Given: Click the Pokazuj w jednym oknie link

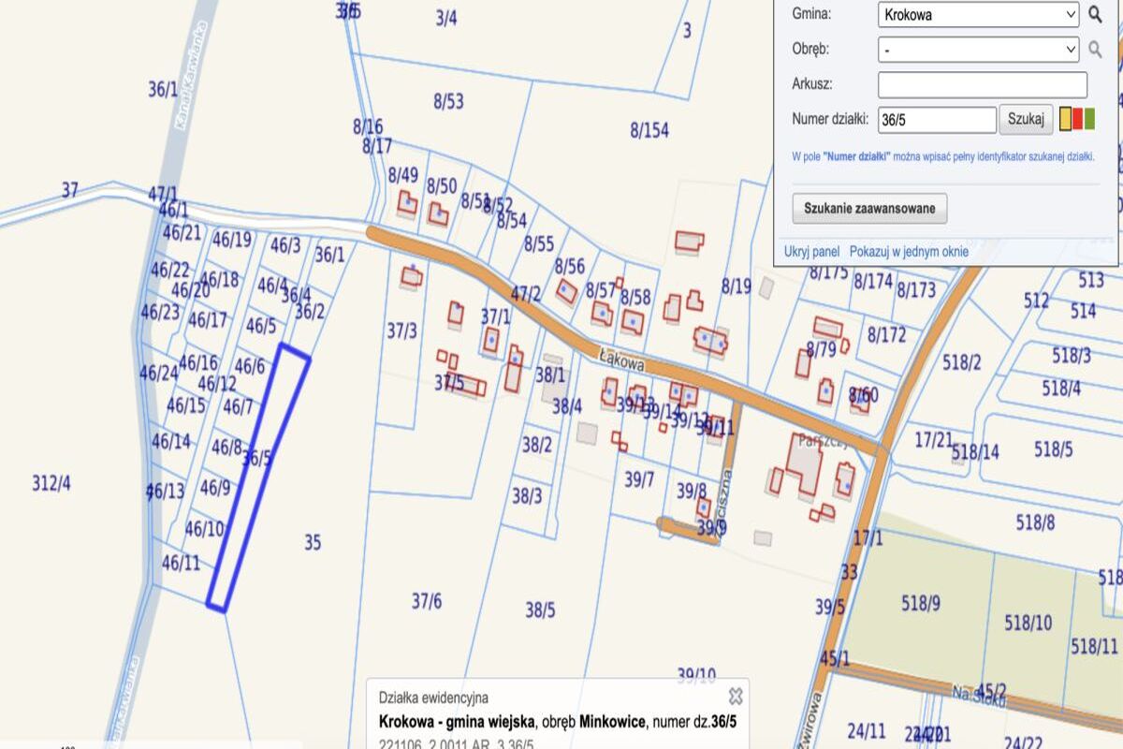Looking at the screenshot, I should tap(909, 252).
